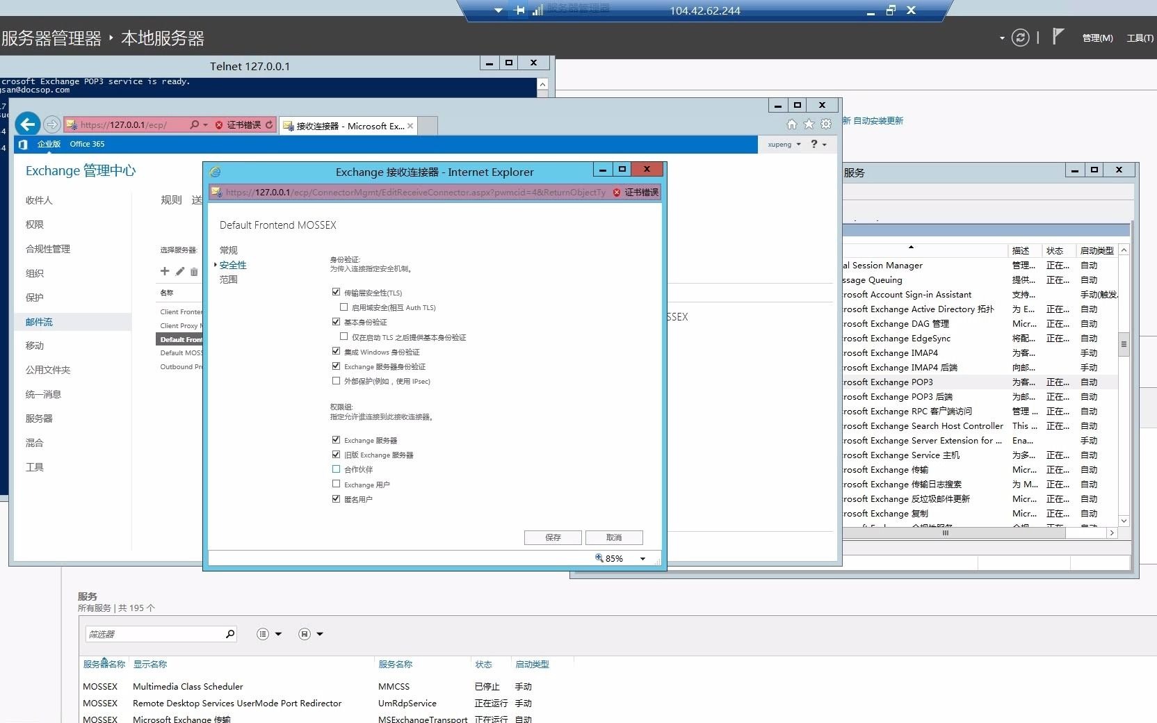Toggle 传输层安全性(TLS) checkbox

click(337, 292)
